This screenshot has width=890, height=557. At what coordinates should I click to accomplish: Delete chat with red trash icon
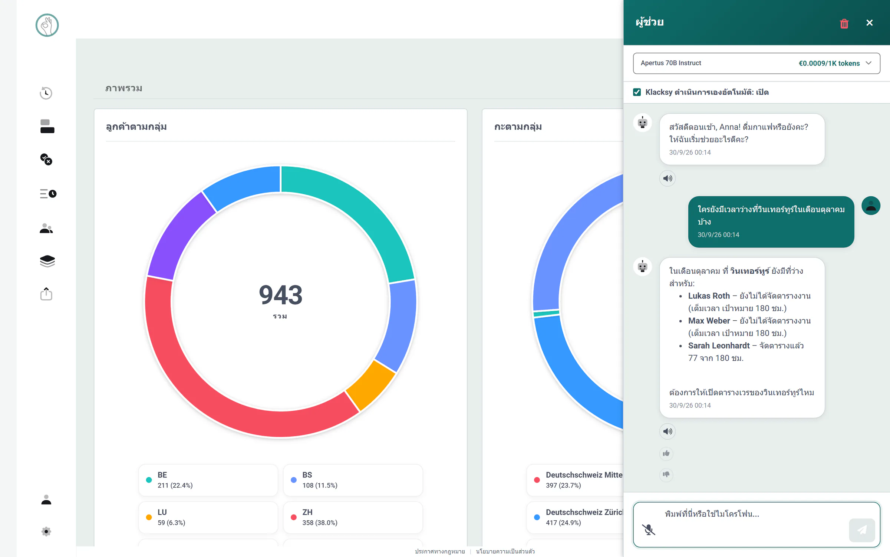click(844, 23)
